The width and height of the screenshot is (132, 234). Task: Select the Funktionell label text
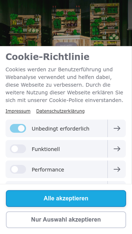(x=45, y=149)
